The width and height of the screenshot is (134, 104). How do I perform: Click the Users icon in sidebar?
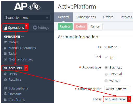pos(5,74)
